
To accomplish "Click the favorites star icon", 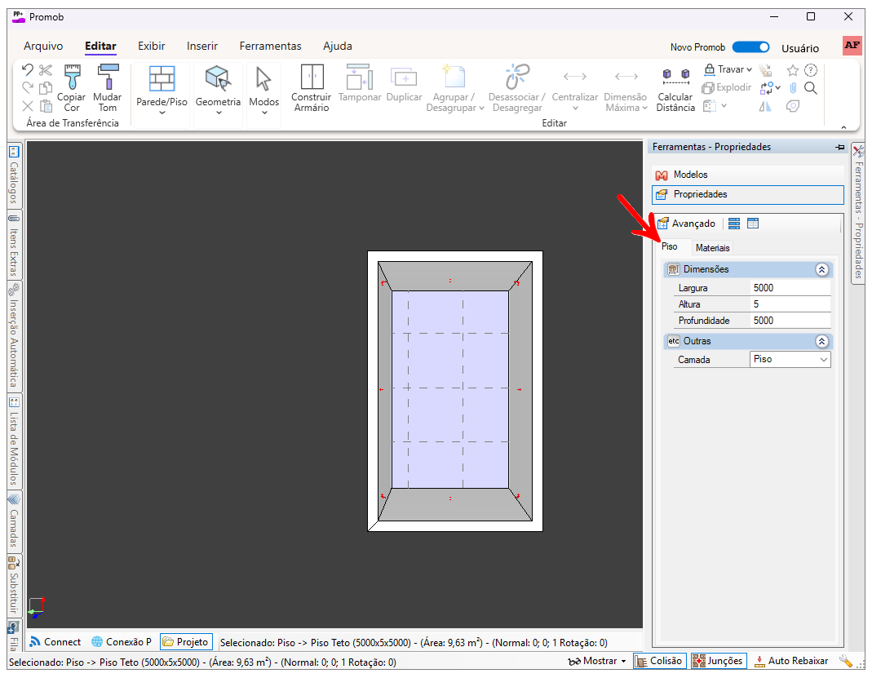I will pos(792,70).
